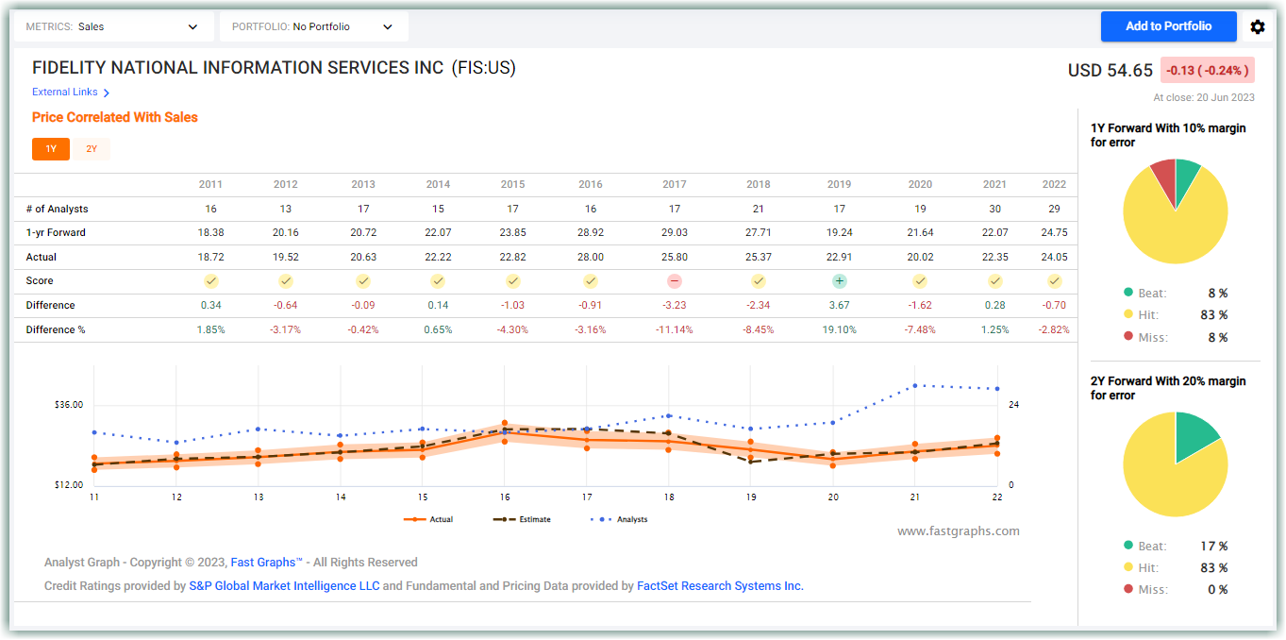1286x640 pixels.
Task: Click the 2016 score check icon
Action: 590,281
